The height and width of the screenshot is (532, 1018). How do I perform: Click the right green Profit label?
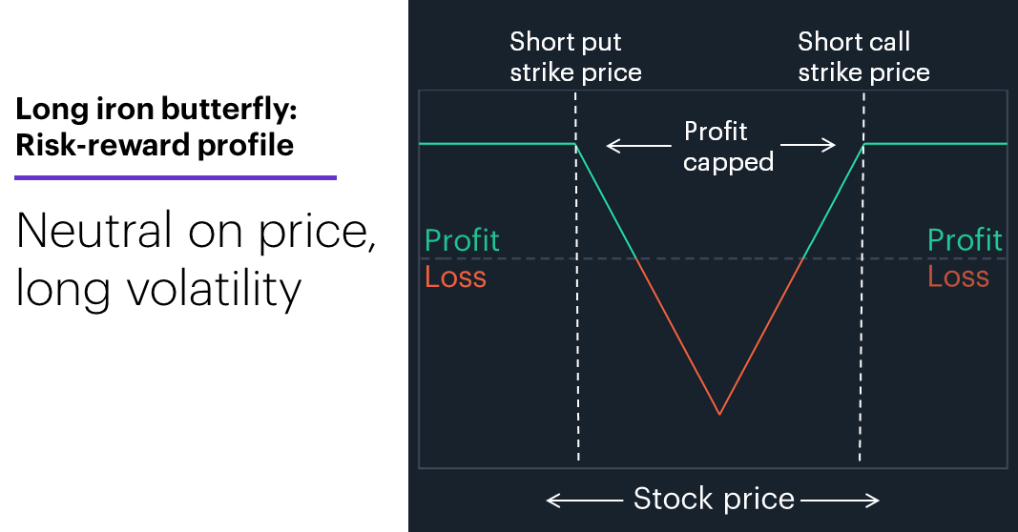pos(965,240)
